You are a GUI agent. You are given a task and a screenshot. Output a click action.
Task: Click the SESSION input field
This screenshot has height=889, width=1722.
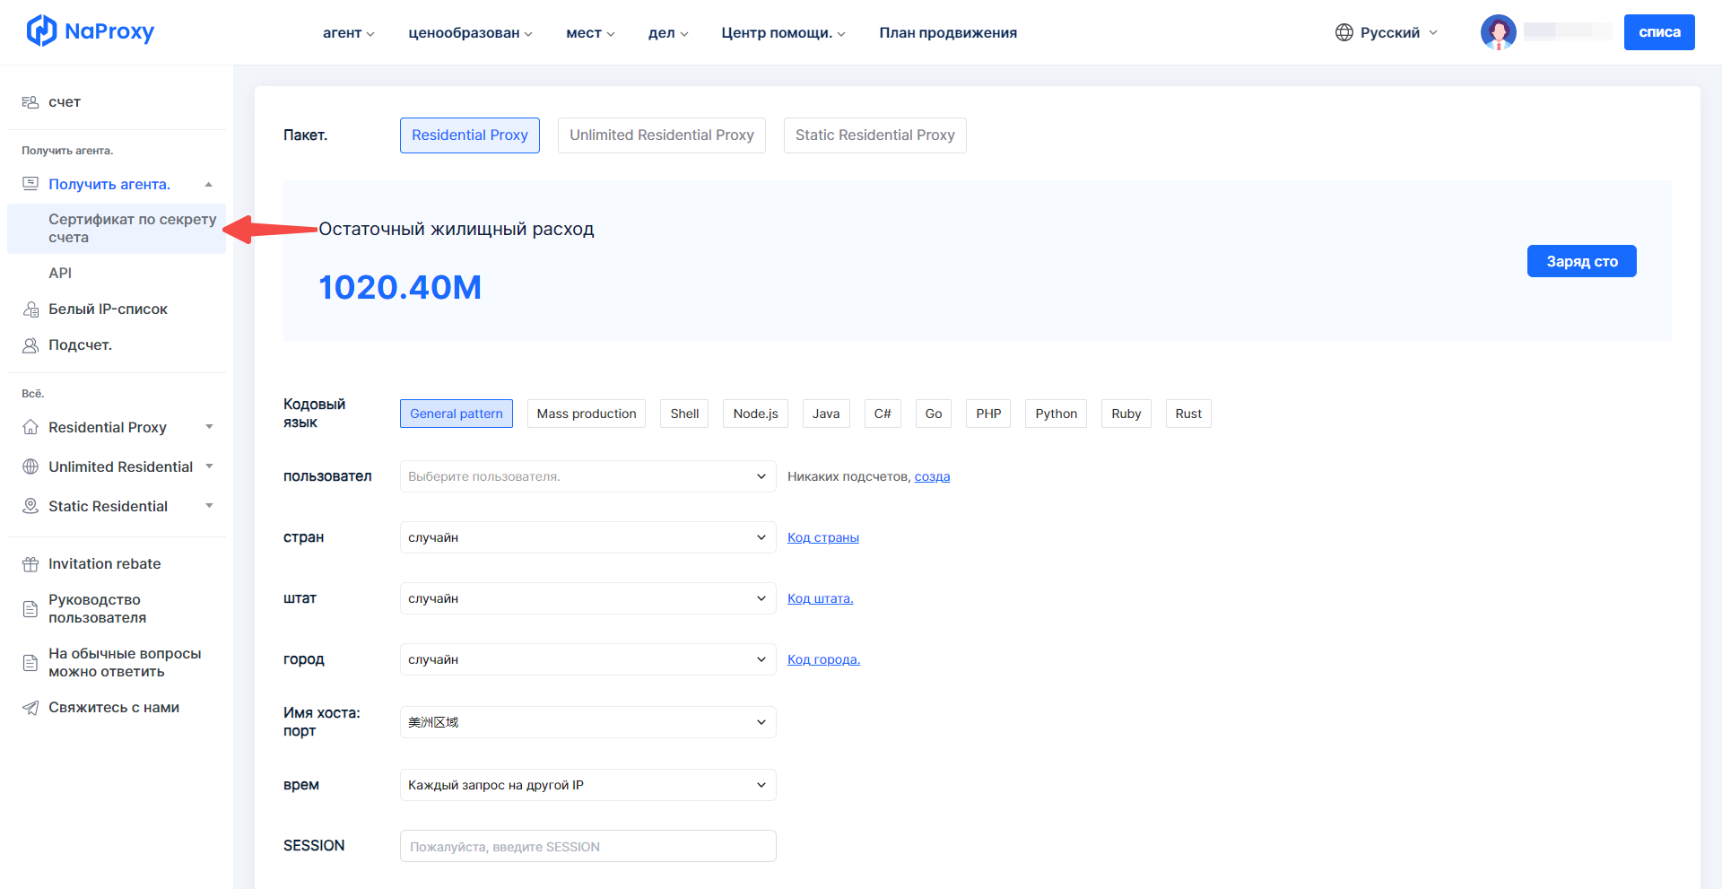coord(587,846)
